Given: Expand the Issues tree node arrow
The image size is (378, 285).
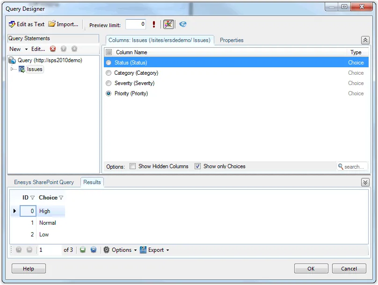Looking at the screenshot, I should click(x=13, y=69).
